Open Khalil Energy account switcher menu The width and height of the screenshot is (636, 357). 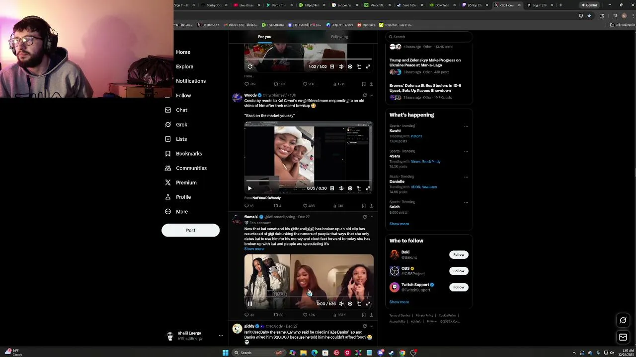click(194, 336)
